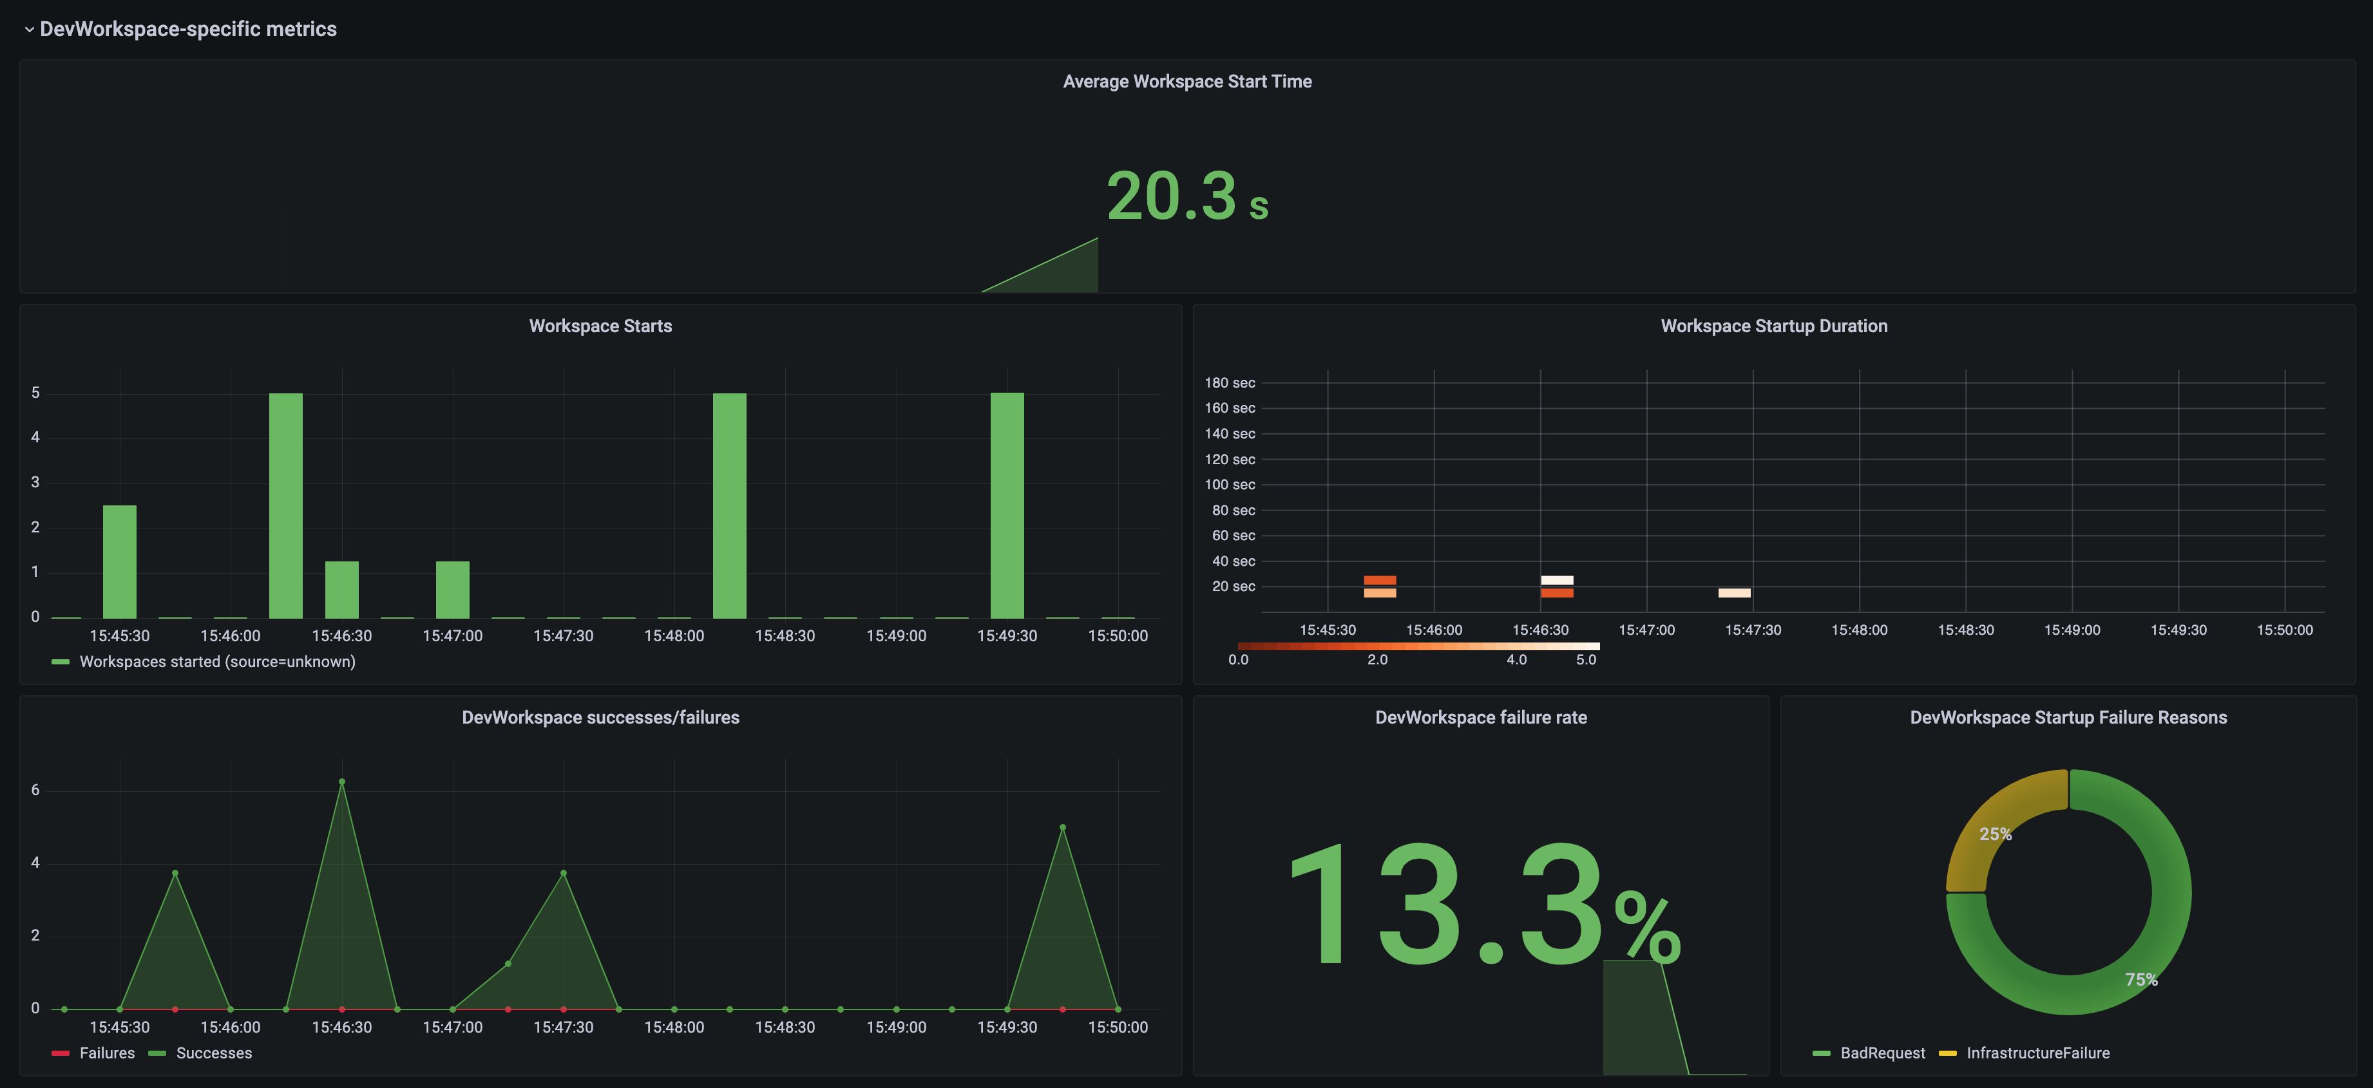The height and width of the screenshot is (1088, 2373).
Task: Toggle the BadRequest legend entry
Action: point(1882,1053)
